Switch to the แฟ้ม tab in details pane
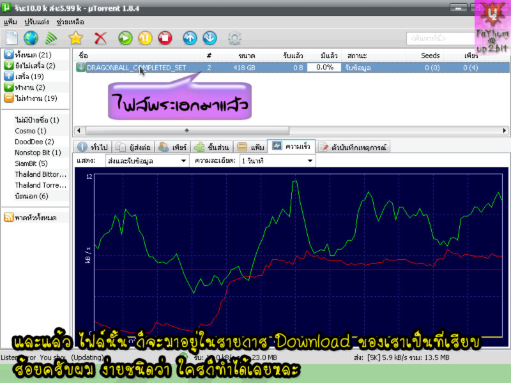 (x=250, y=147)
